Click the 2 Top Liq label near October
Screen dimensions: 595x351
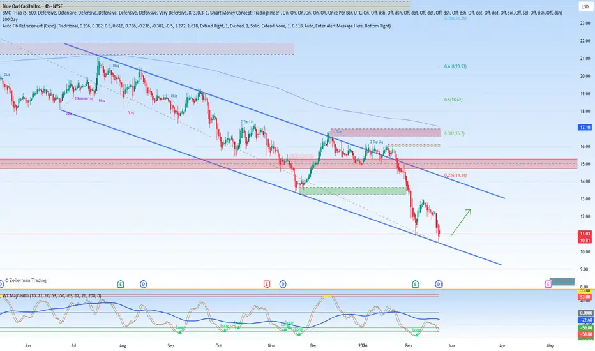(x=248, y=122)
